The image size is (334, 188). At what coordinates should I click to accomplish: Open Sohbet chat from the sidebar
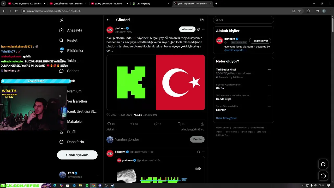tap(69, 71)
